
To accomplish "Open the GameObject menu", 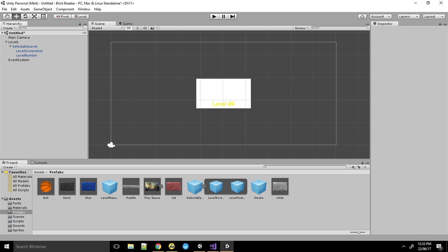I will [42, 9].
